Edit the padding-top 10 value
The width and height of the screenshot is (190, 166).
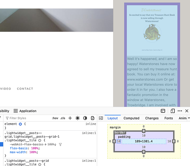coord(144,135)
